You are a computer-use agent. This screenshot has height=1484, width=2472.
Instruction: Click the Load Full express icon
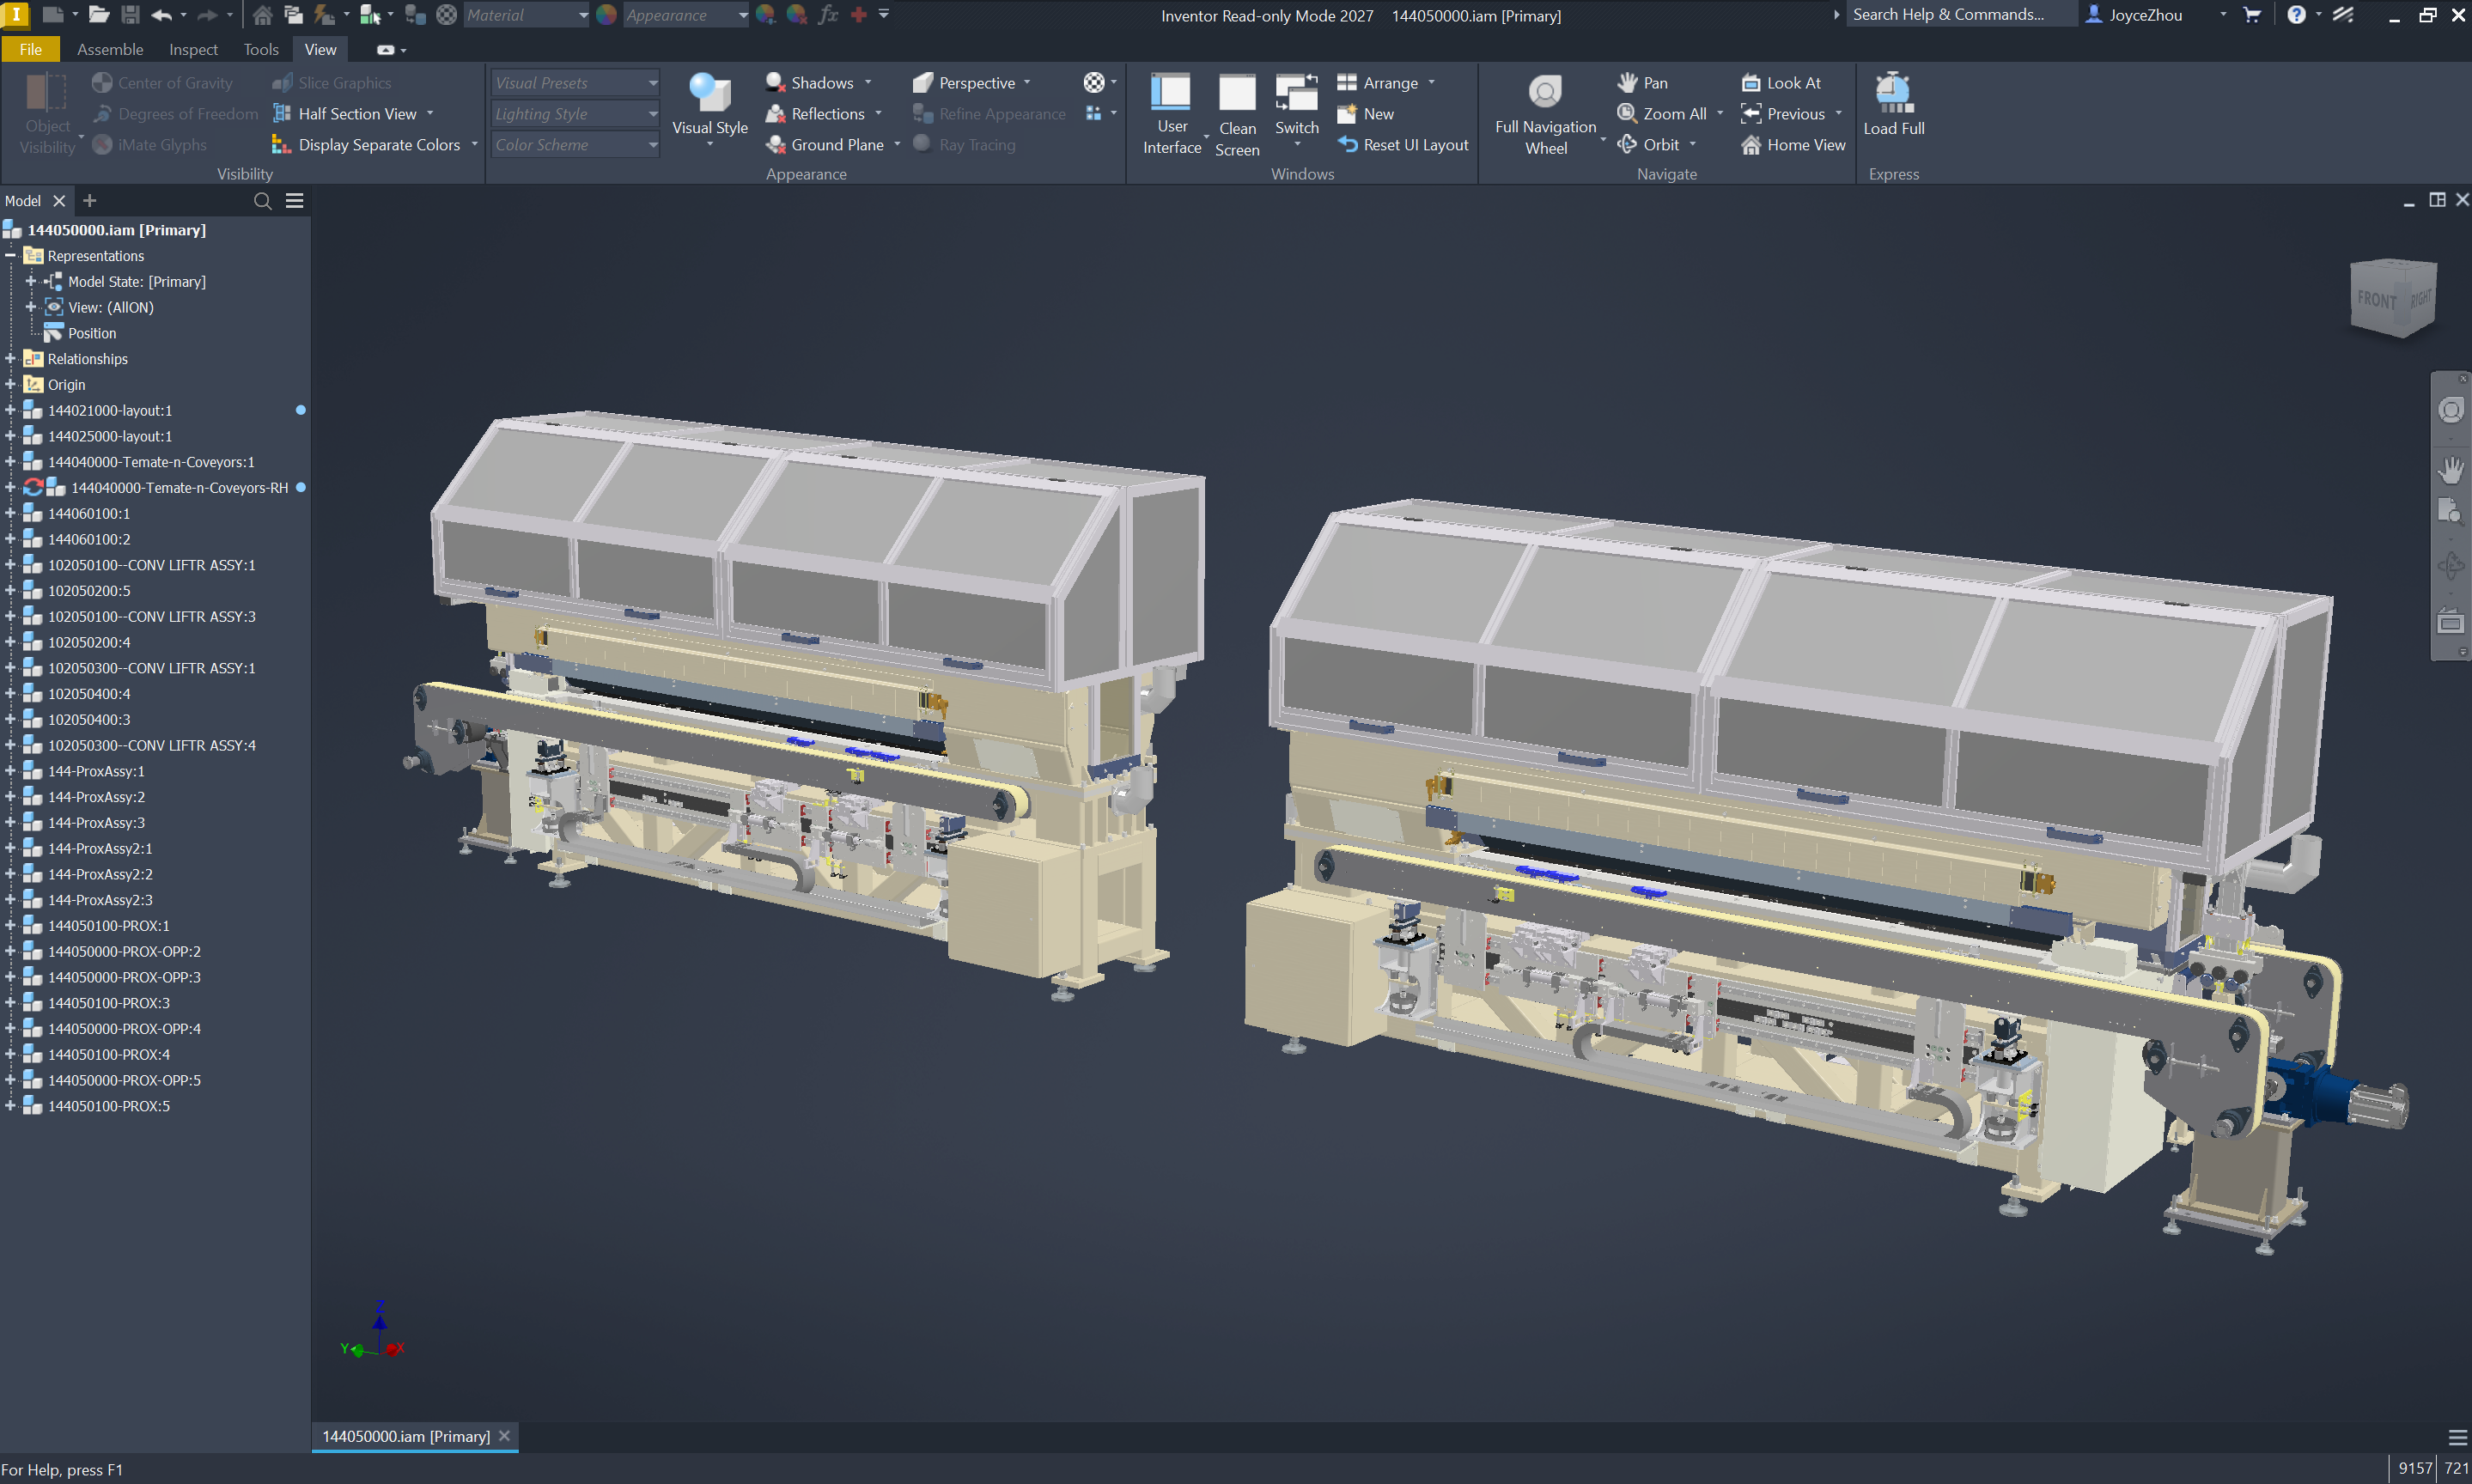1893,93
